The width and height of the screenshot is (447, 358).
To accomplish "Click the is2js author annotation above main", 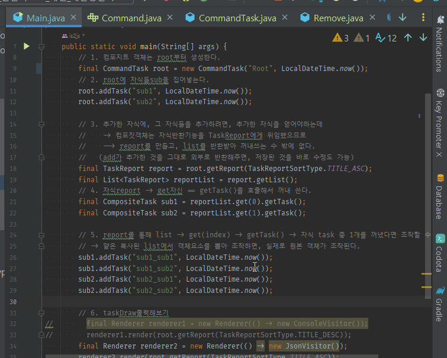I will coord(73,36).
